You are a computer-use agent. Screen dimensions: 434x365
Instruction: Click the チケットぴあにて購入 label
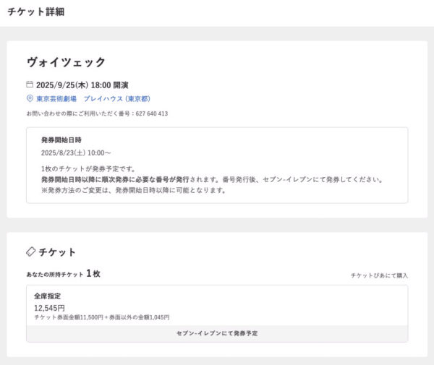pyautogui.click(x=379, y=275)
